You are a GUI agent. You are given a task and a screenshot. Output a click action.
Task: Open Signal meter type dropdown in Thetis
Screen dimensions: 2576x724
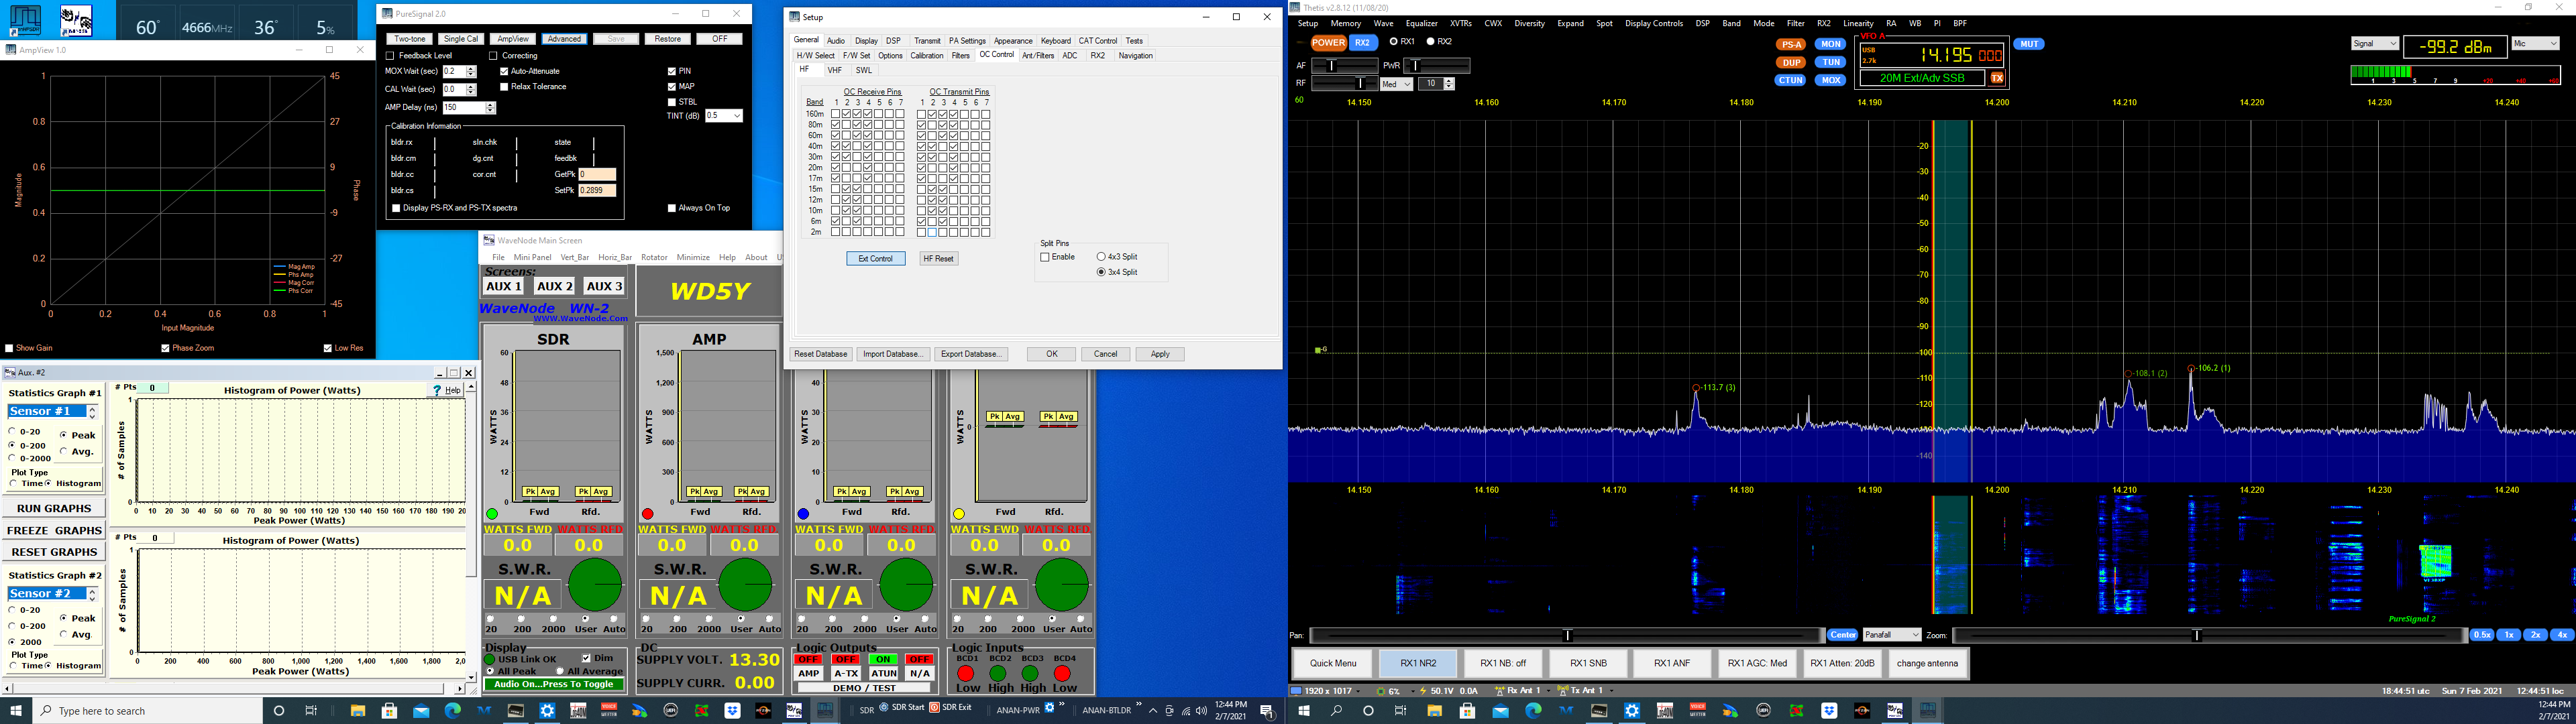click(2375, 43)
